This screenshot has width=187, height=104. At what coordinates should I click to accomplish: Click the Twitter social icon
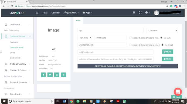point(50,75)
